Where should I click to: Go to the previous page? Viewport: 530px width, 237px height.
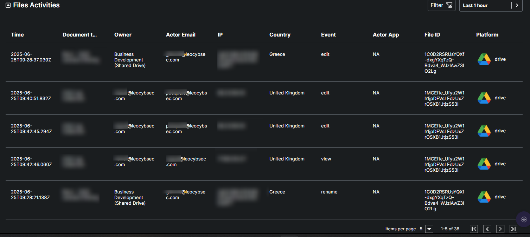tap(487, 229)
